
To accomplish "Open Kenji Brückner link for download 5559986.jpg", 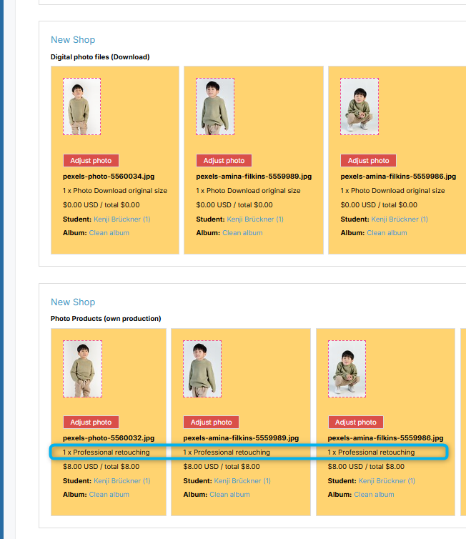I will coord(400,219).
